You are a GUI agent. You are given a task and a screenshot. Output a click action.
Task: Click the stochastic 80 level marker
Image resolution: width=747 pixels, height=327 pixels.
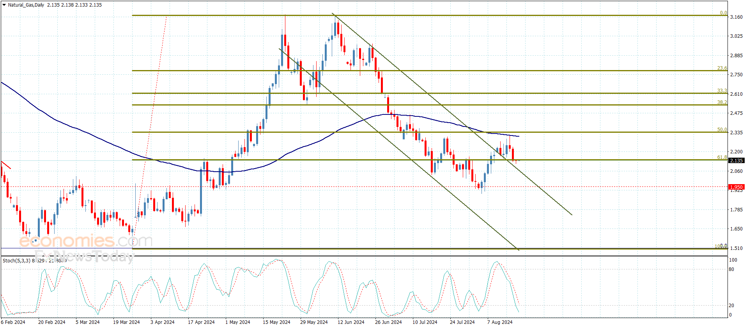click(731, 269)
